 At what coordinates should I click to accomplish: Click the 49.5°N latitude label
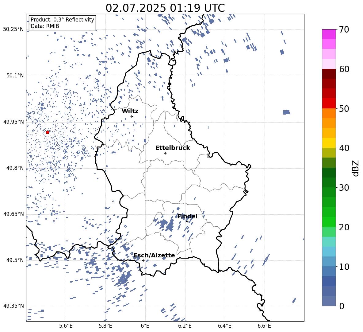tap(15, 260)
